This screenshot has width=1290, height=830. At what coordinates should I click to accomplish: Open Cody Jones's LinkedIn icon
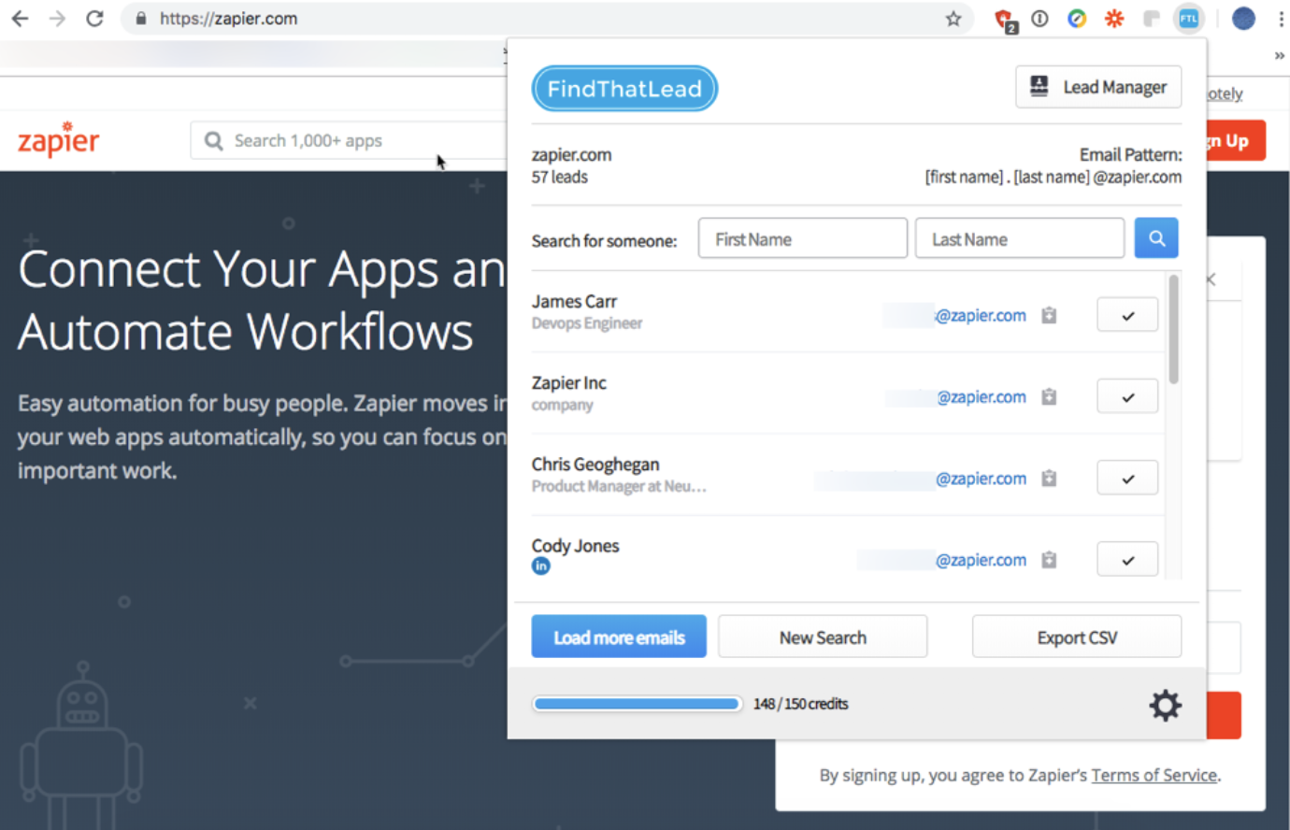tap(540, 566)
